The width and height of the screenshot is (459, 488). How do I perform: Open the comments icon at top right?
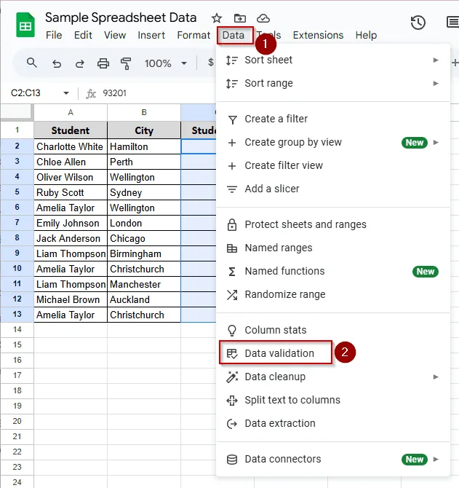452,23
